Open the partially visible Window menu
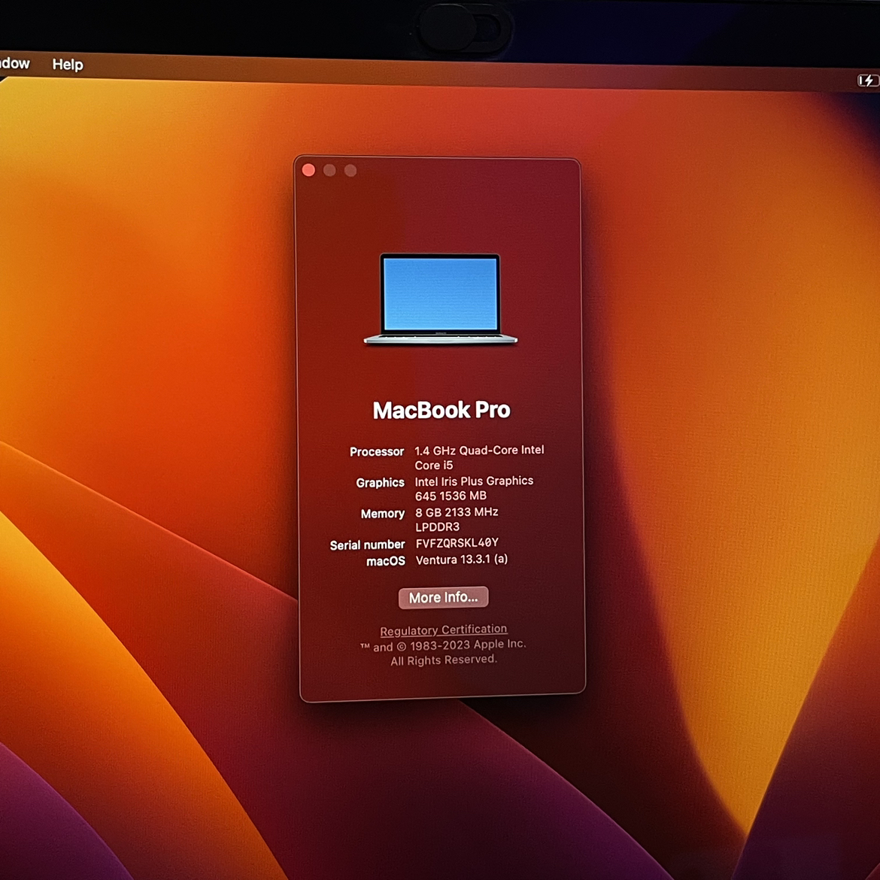Screen dimensions: 880x880 point(15,64)
